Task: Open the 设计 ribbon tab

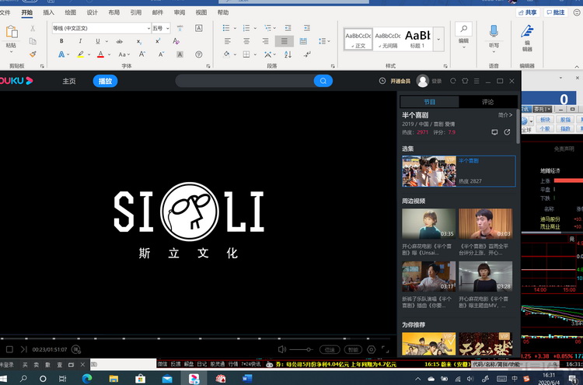Action: point(93,12)
